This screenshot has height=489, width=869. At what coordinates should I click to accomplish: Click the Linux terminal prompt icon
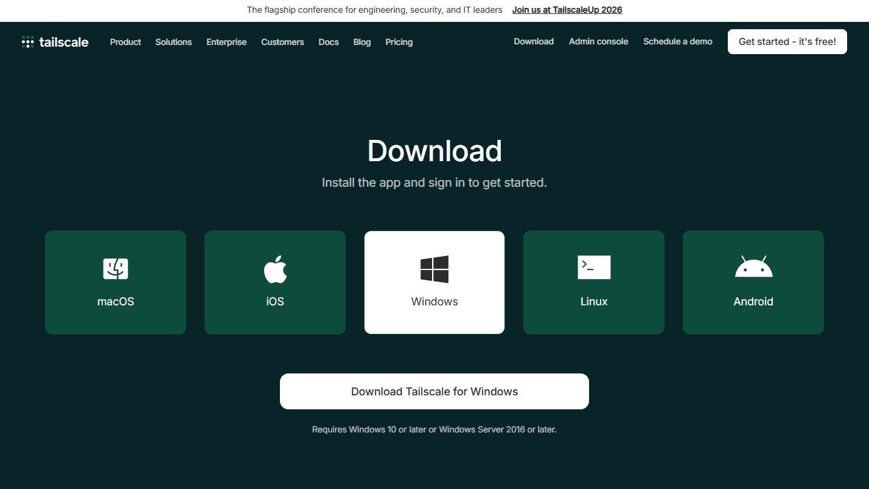(x=594, y=268)
